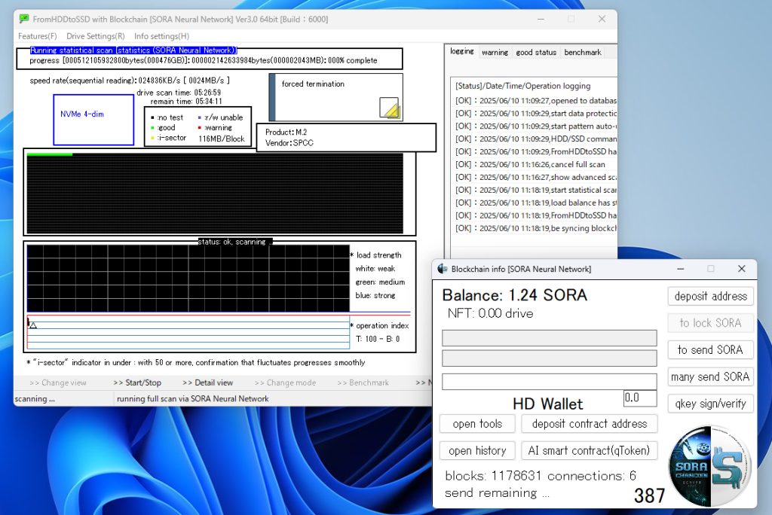Click the Blockchain info title bar icon
Viewport: 772px width, 515px height.
coord(443,269)
